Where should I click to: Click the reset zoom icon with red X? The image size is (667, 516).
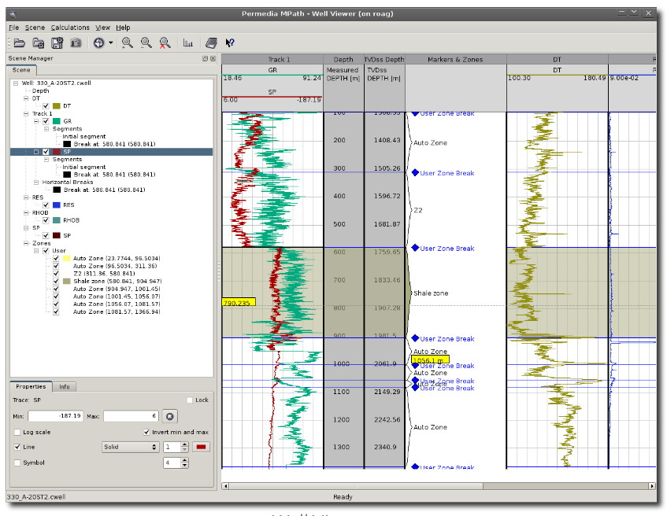[165, 43]
